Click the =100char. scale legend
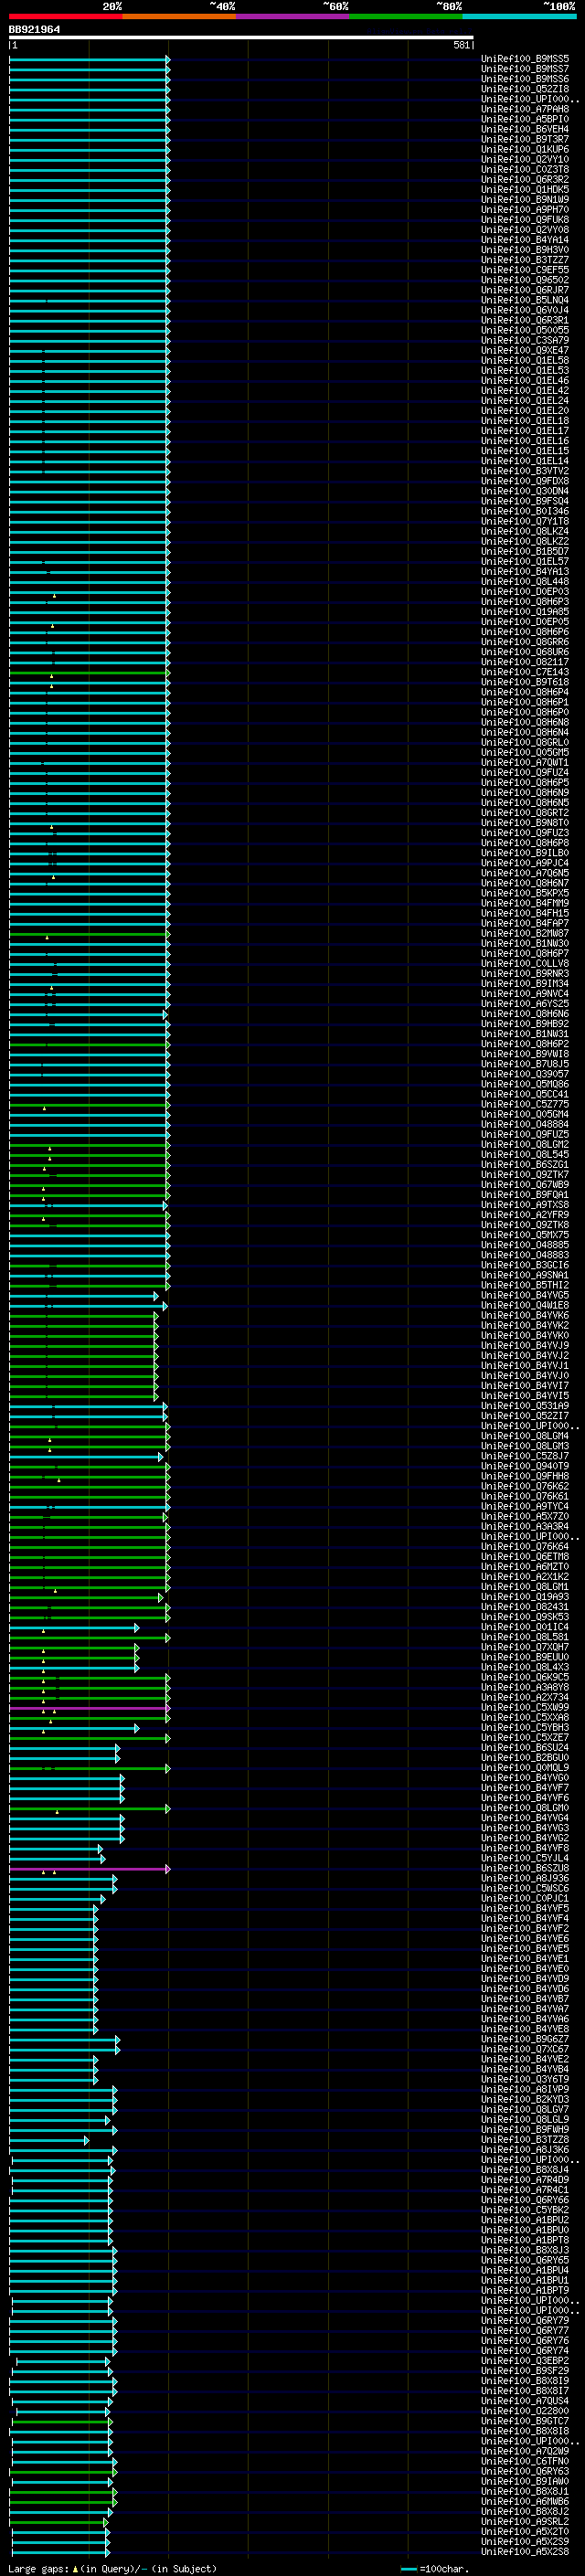The height and width of the screenshot is (2576, 585). tap(434, 2568)
